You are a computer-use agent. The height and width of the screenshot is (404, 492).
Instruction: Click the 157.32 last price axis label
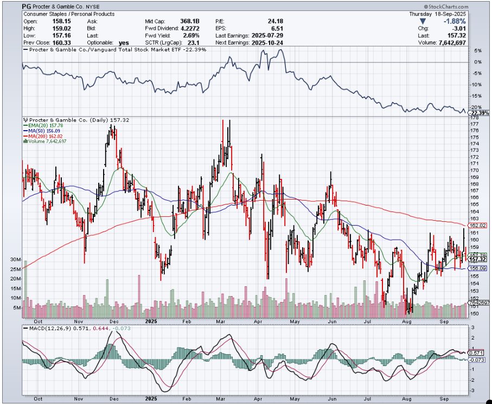tap(477, 259)
